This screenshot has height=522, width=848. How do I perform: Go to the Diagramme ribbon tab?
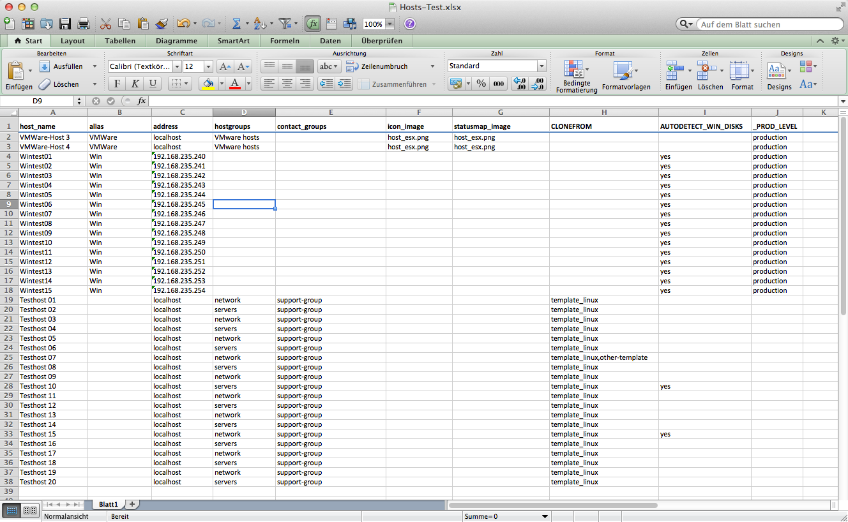(176, 41)
